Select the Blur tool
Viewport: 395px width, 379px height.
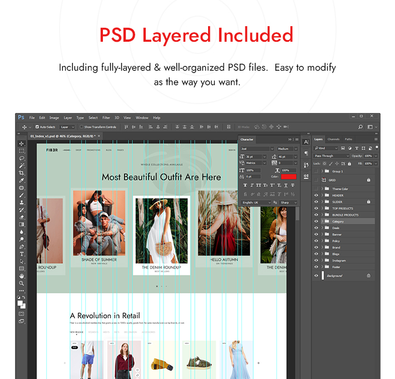pos(22,232)
